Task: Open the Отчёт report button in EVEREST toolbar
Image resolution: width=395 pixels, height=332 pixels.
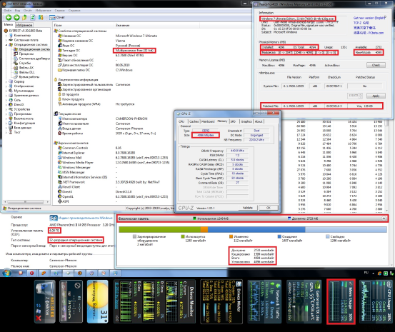Action: click(57, 17)
